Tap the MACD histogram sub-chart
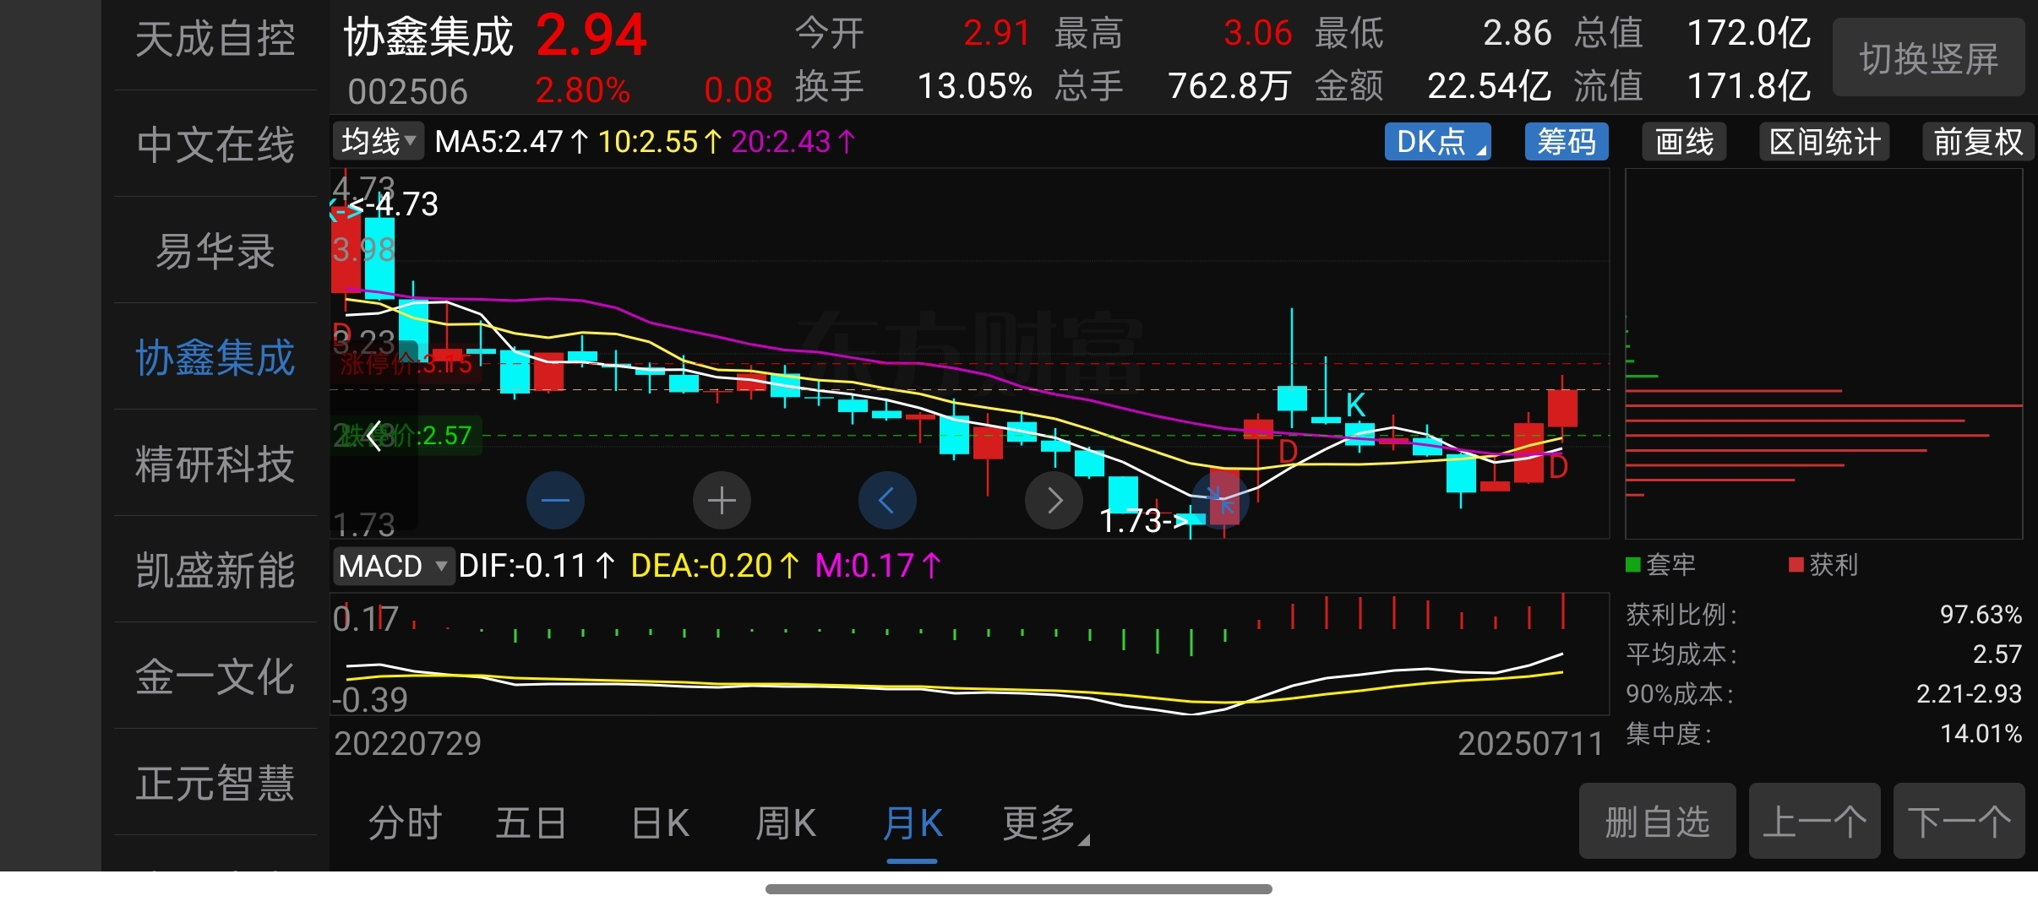Screen dimensions: 2038x912 [x=969, y=654]
